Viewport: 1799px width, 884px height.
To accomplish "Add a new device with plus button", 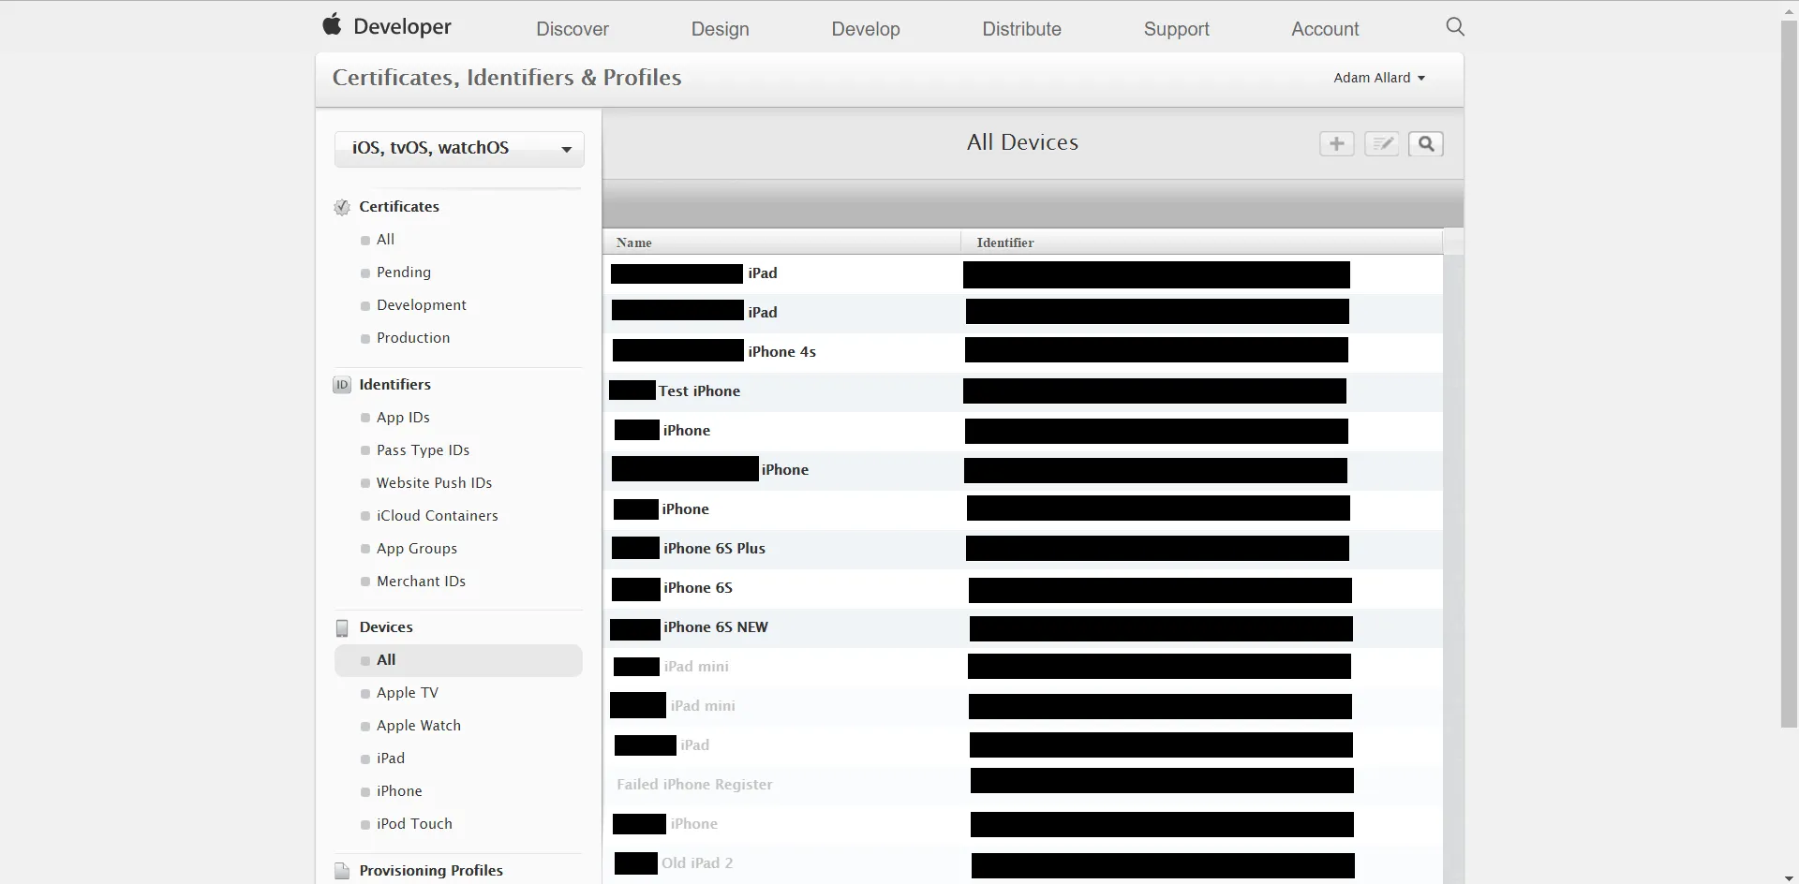I will point(1337,143).
